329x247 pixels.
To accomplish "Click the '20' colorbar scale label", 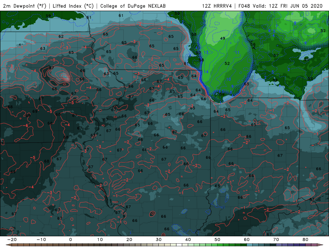I will coord(129,240).
